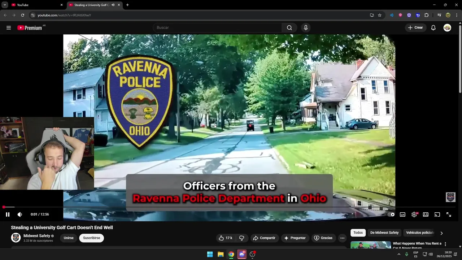The height and width of the screenshot is (260, 462).
Task: Open 'What Happens When You Rent a Car' thumbnail
Action: pyautogui.click(x=371, y=245)
